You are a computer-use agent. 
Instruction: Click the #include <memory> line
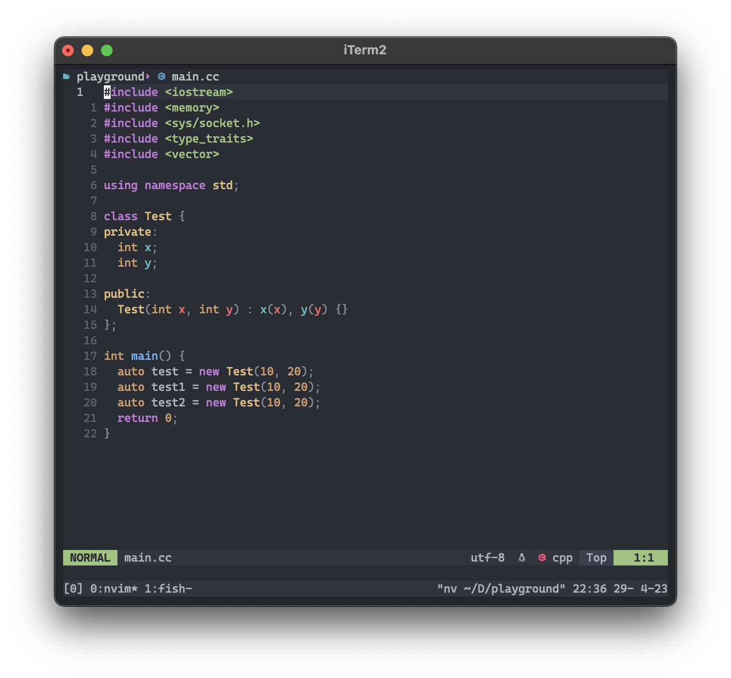162,108
